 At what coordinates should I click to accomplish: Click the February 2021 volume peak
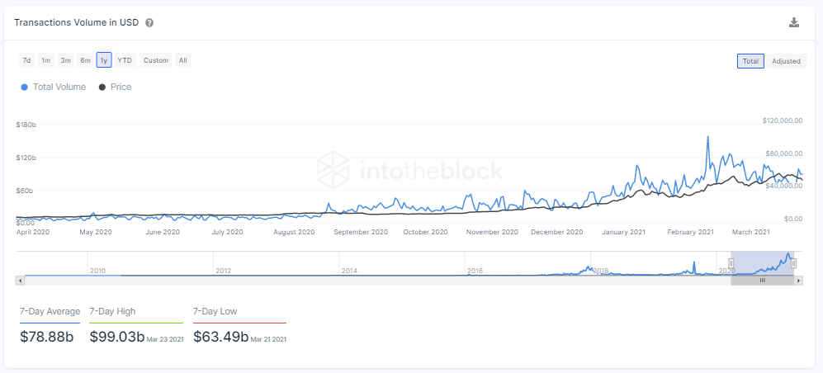pos(707,137)
